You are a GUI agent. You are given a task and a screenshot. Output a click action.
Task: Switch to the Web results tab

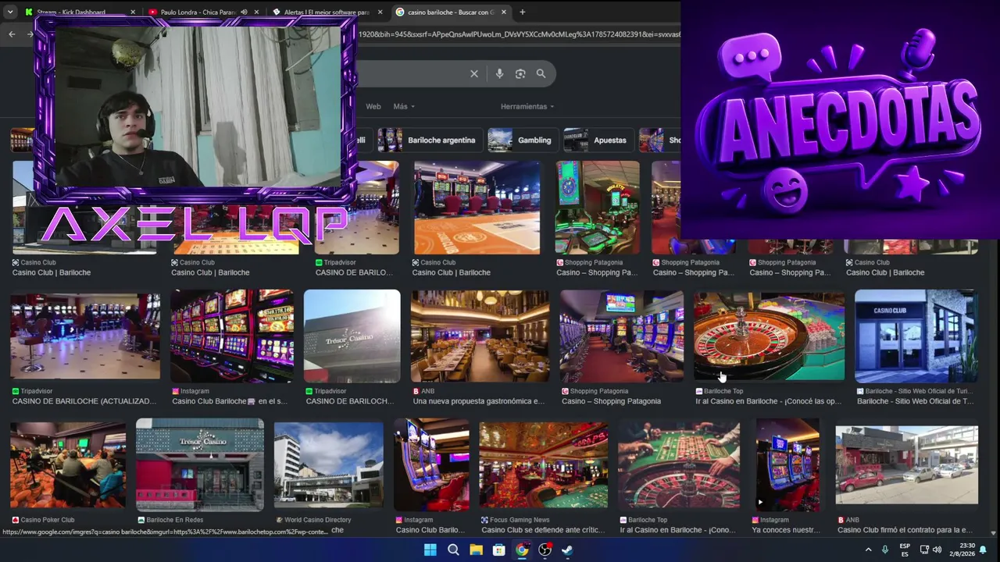[x=373, y=106]
